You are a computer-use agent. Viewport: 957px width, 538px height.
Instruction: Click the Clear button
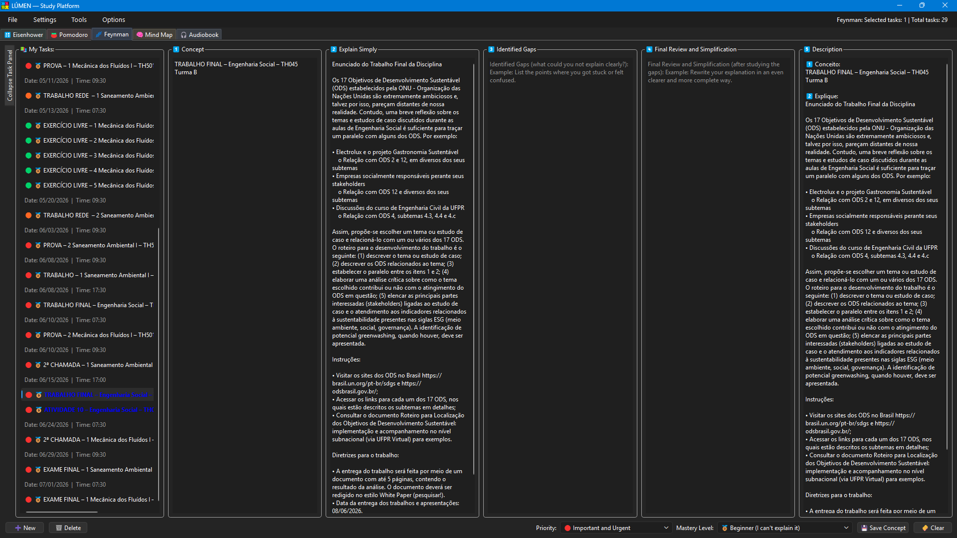pyautogui.click(x=933, y=528)
